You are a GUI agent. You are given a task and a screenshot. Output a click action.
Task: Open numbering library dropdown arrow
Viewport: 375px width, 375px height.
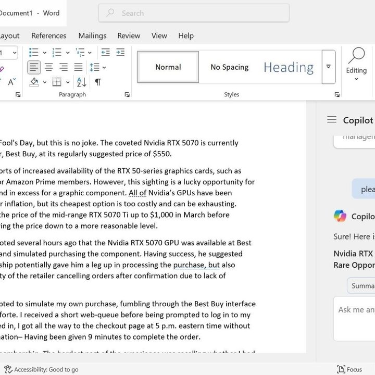(68, 53)
